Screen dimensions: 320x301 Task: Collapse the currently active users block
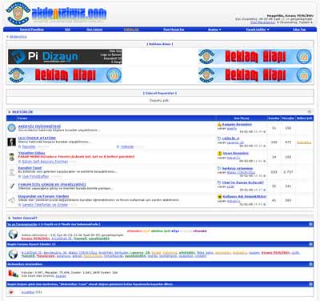click(310, 224)
